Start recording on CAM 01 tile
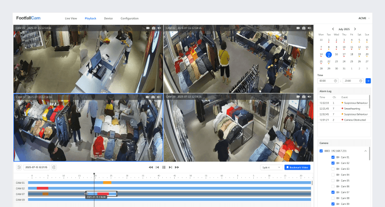Image resolution: width=385 pixels, height=207 pixels. [x=148, y=28]
